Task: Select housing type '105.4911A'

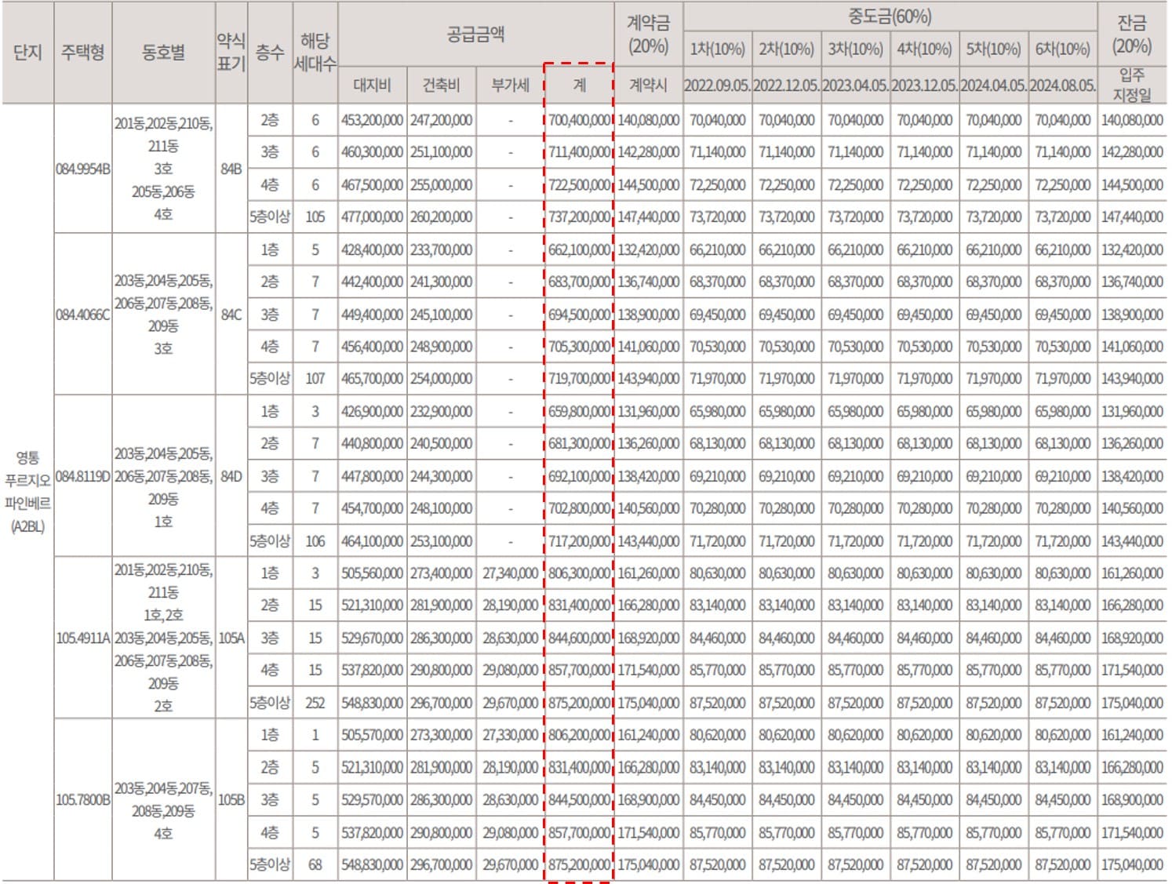Action: point(83,638)
